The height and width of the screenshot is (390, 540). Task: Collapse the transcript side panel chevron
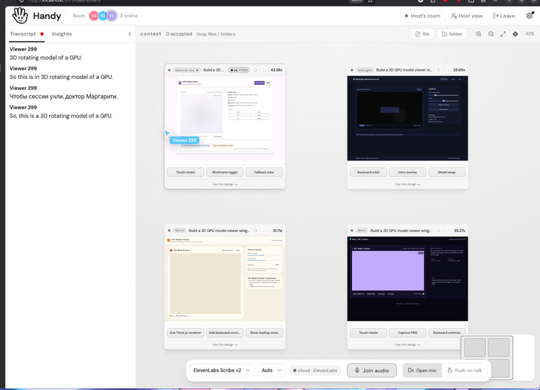coord(130,34)
